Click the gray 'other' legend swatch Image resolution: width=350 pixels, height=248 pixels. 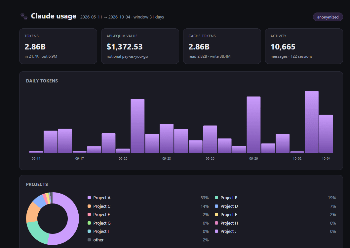(x=89, y=240)
